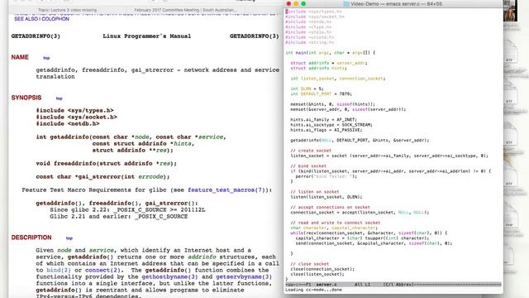Click the 'struct addrinfo hints;' line in Emacs
Image resolution: width=529 pixels, height=298 pixels.
(318, 68)
